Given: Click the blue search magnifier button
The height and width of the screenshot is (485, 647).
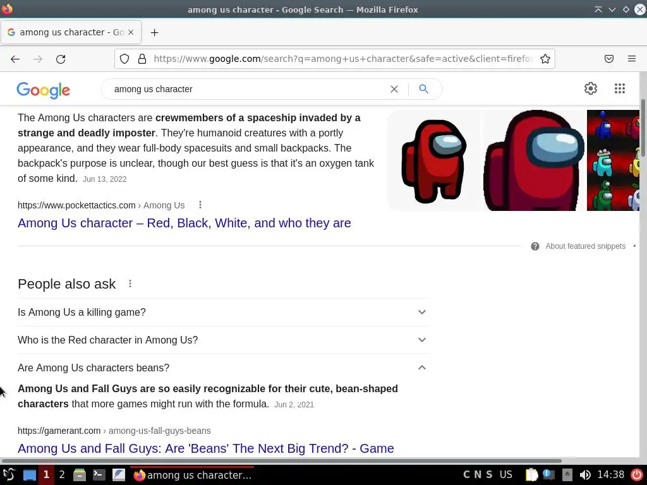Looking at the screenshot, I should [423, 88].
